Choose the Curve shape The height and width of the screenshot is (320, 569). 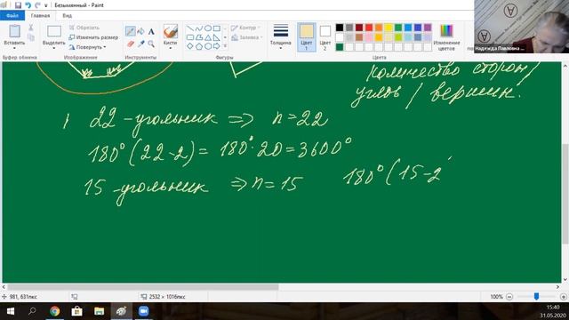coord(199,28)
